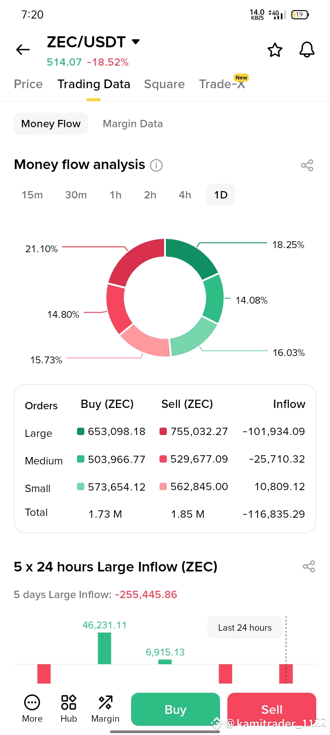Select the 4h time interval
This screenshot has width=330, height=735.
185,195
